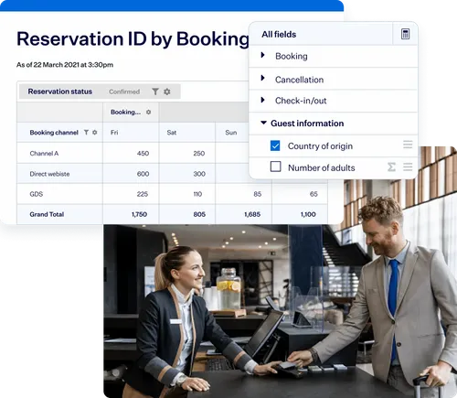The width and height of the screenshot is (457, 398).
Task: Uncheck the Country of origin checkbox
Action: point(275,145)
